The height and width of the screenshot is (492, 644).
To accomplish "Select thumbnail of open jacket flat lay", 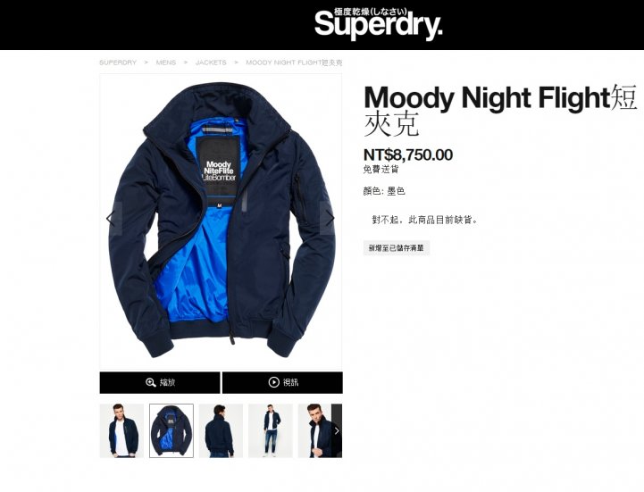I will click(171, 430).
